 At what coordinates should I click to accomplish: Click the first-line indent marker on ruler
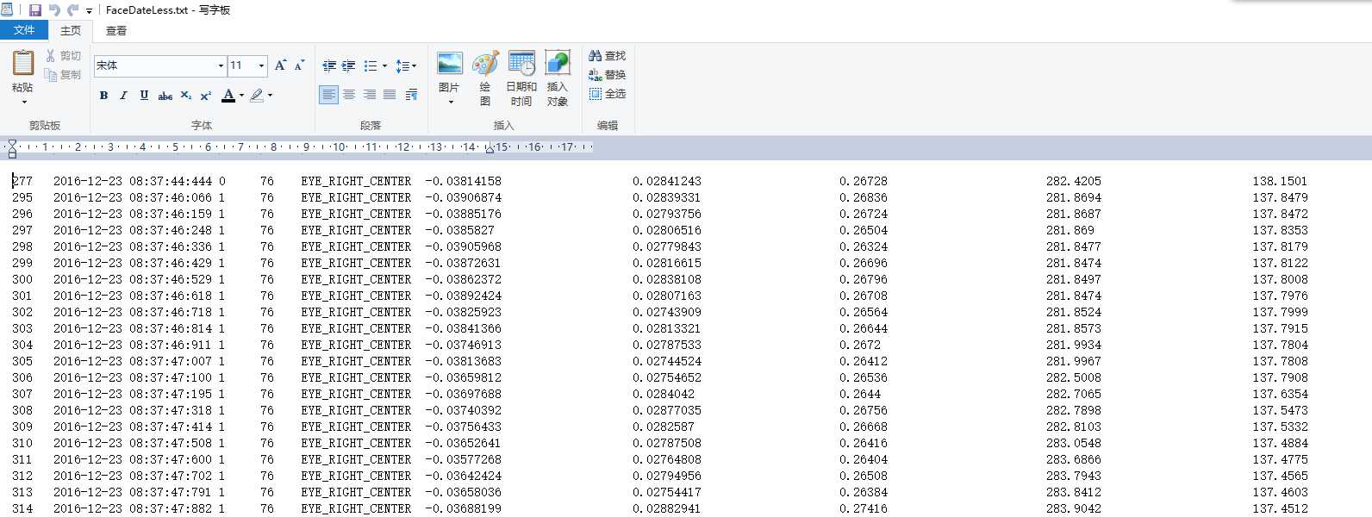point(12,143)
